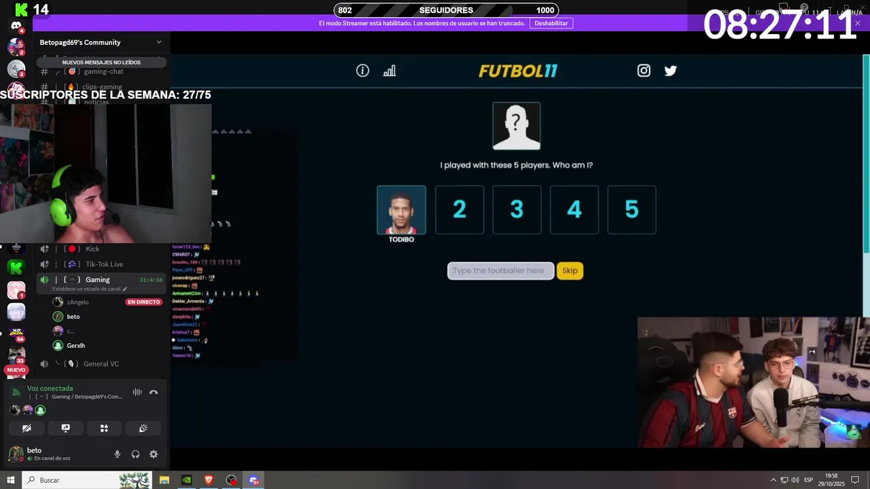
Task: Show hidden system tray icons chevron
Action: (x=773, y=480)
